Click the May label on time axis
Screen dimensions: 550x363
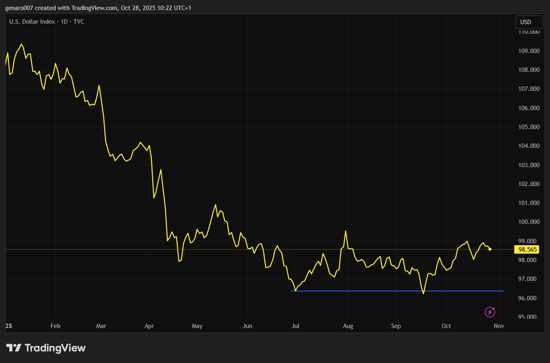click(197, 326)
